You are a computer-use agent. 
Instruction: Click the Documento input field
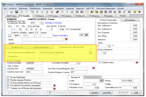[48, 56]
